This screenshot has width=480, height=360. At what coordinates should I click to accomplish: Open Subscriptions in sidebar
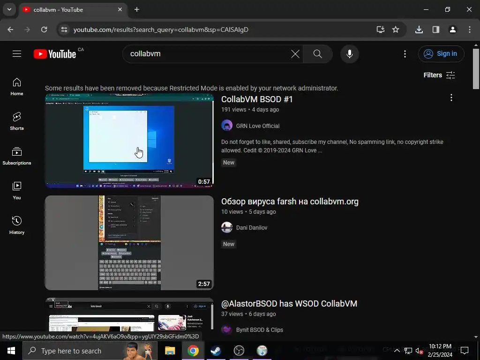click(x=17, y=156)
